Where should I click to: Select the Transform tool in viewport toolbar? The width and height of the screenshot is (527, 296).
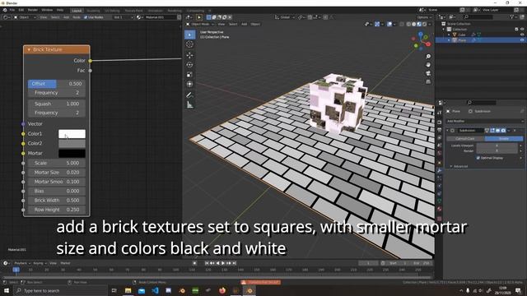coord(190,84)
